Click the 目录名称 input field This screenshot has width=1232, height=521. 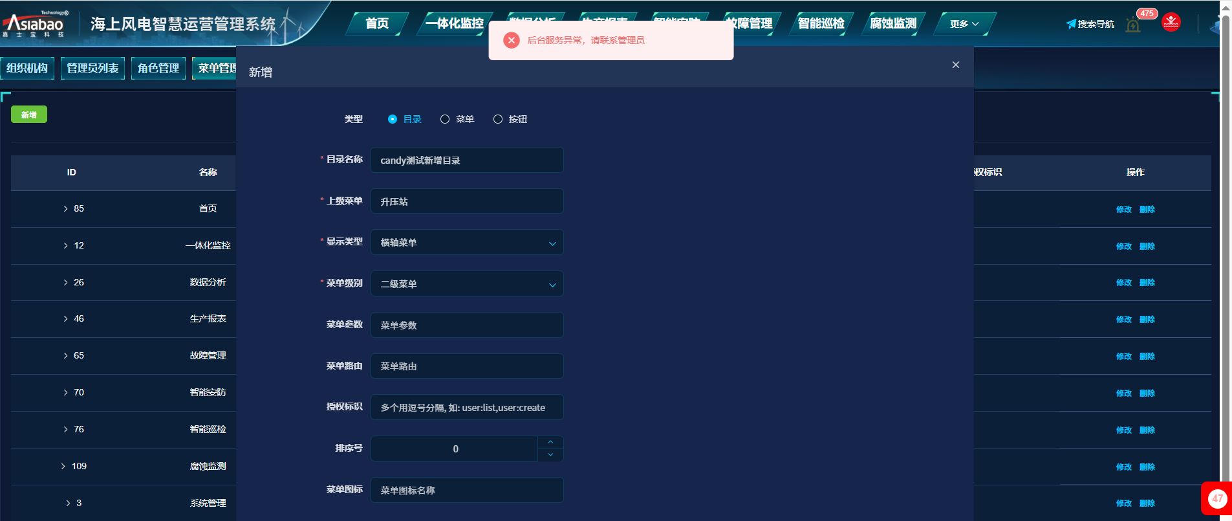[x=466, y=161]
